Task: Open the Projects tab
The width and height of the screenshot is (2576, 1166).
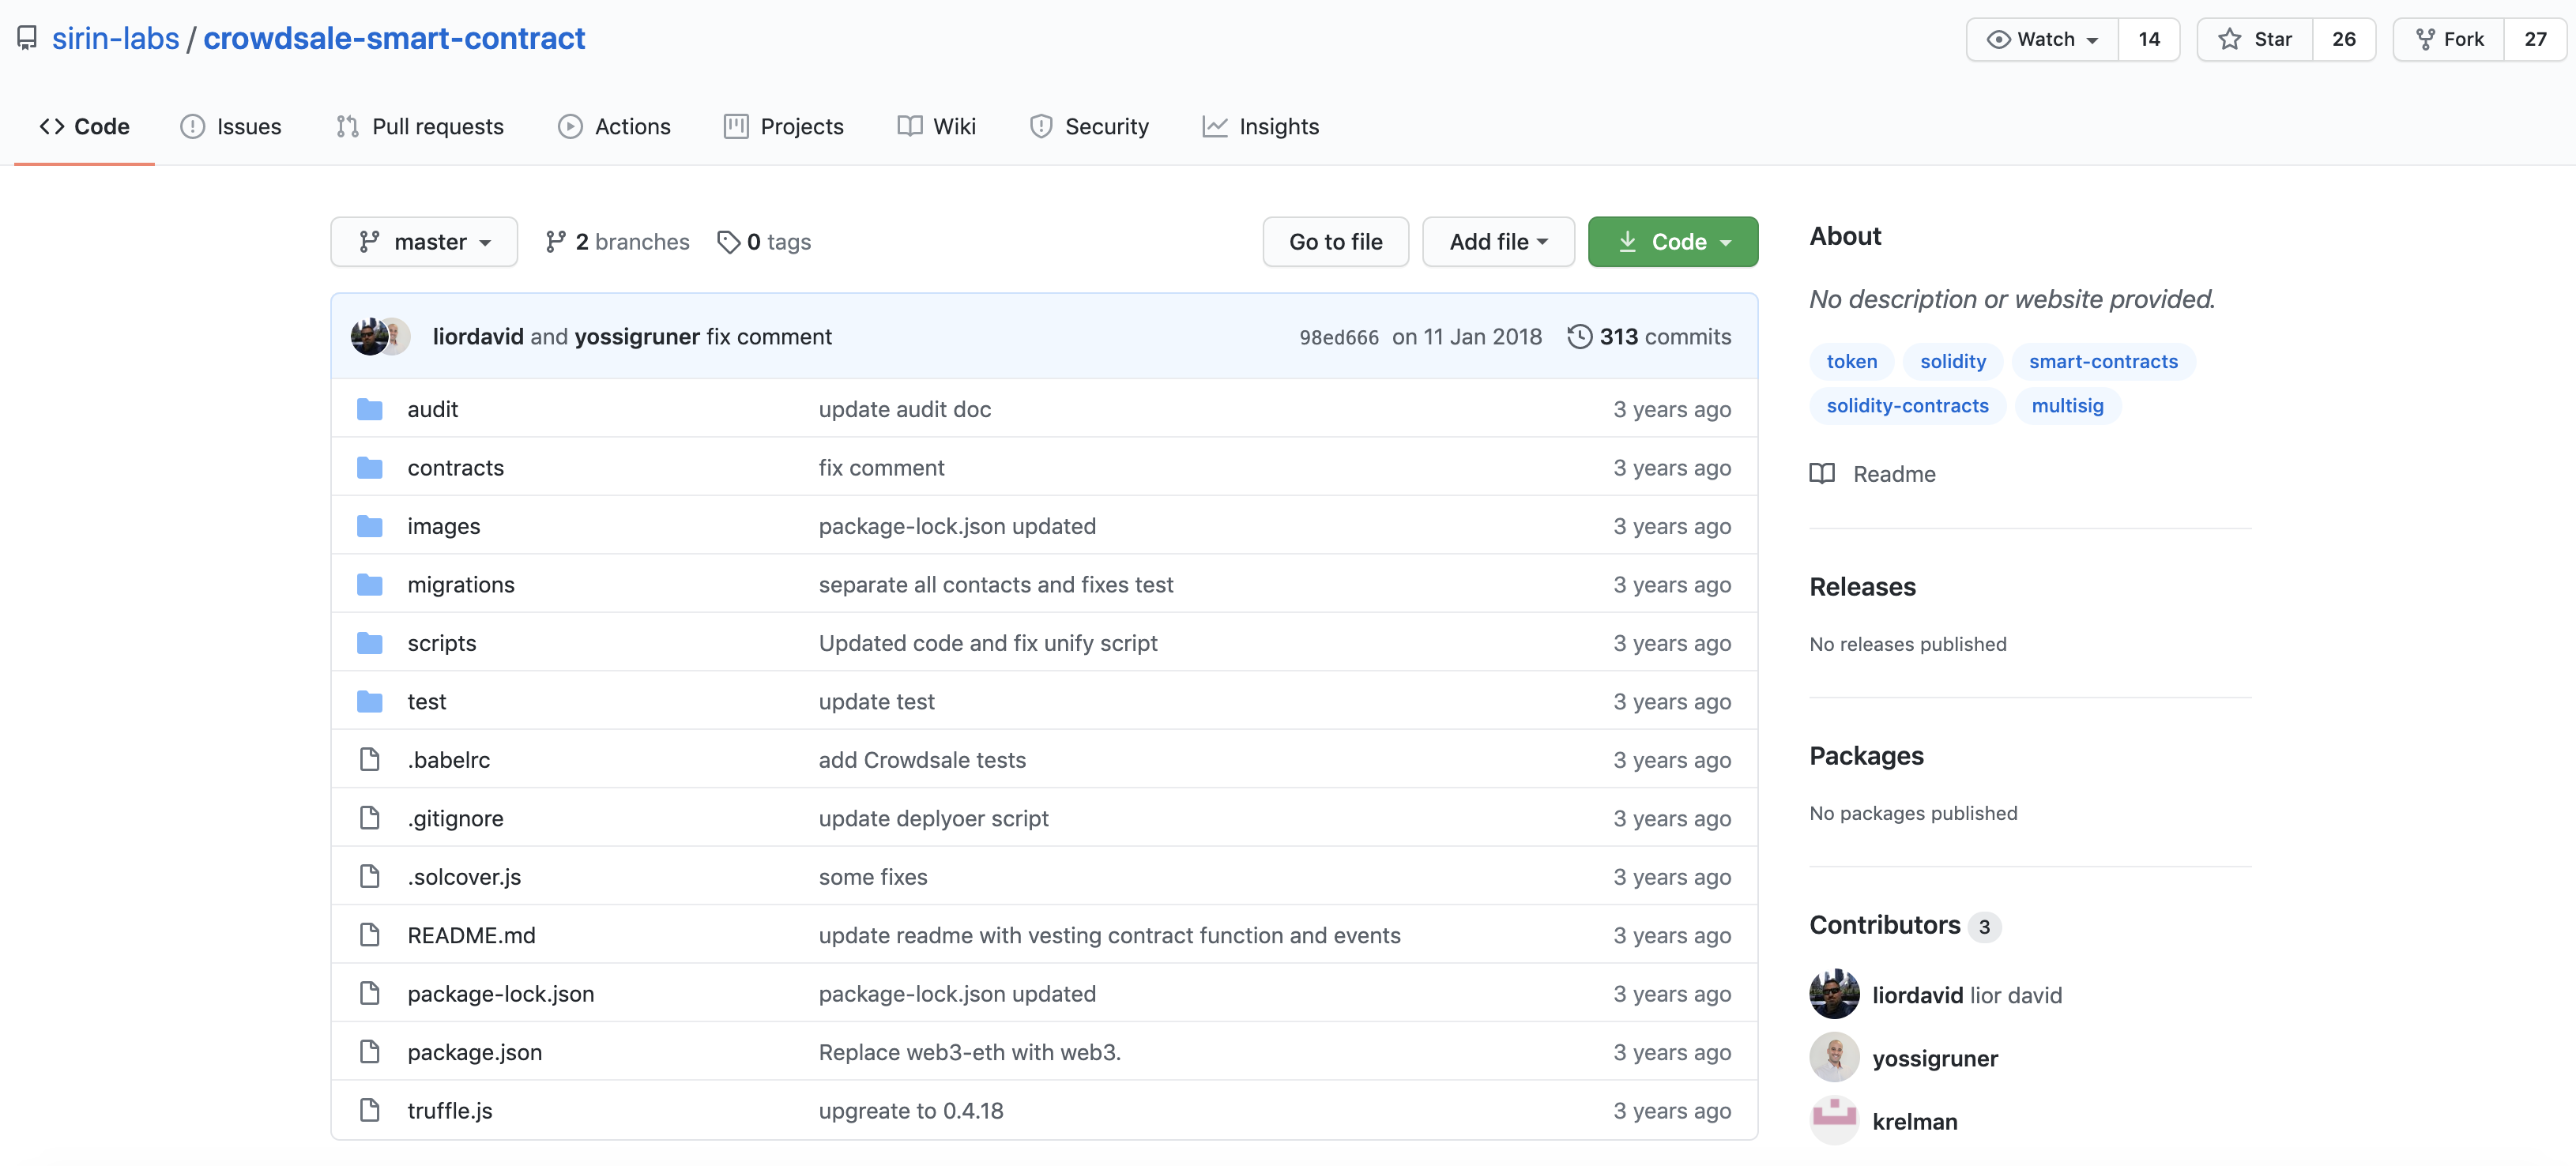Action: (784, 126)
